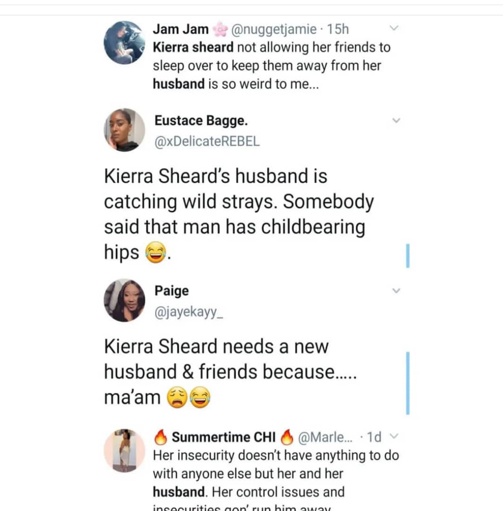503x511 pixels.
Task: Click the Jam Jam display name
Action: pyautogui.click(x=180, y=29)
